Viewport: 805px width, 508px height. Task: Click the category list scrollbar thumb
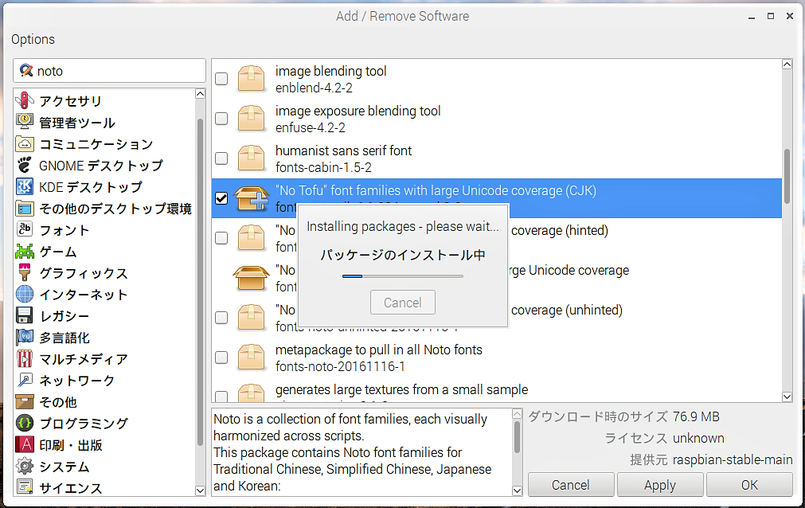[x=200, y=282]
